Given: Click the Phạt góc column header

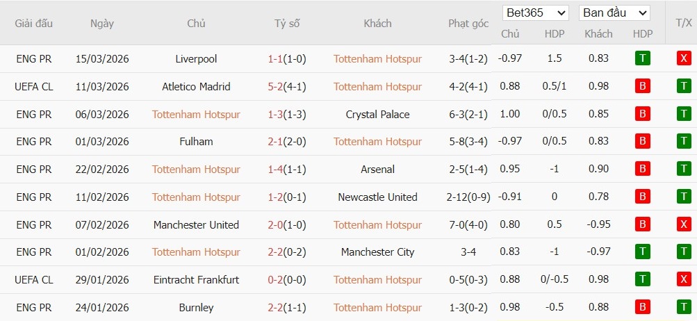Looking at the screenshot, I should (x=468, y=23).
